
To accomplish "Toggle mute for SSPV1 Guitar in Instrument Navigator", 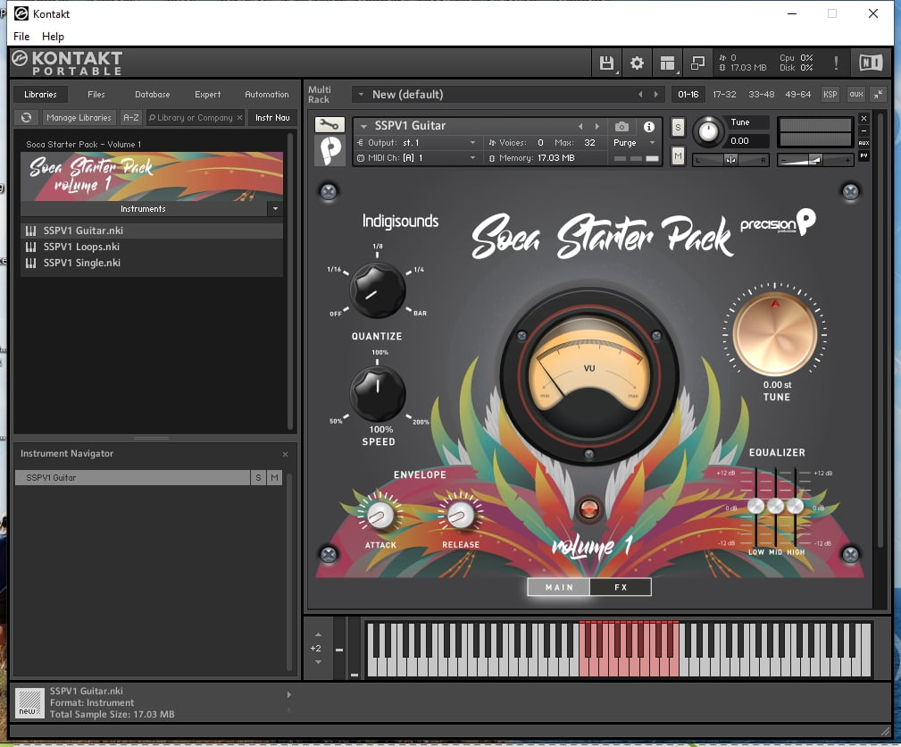I will tap(275, 477).
